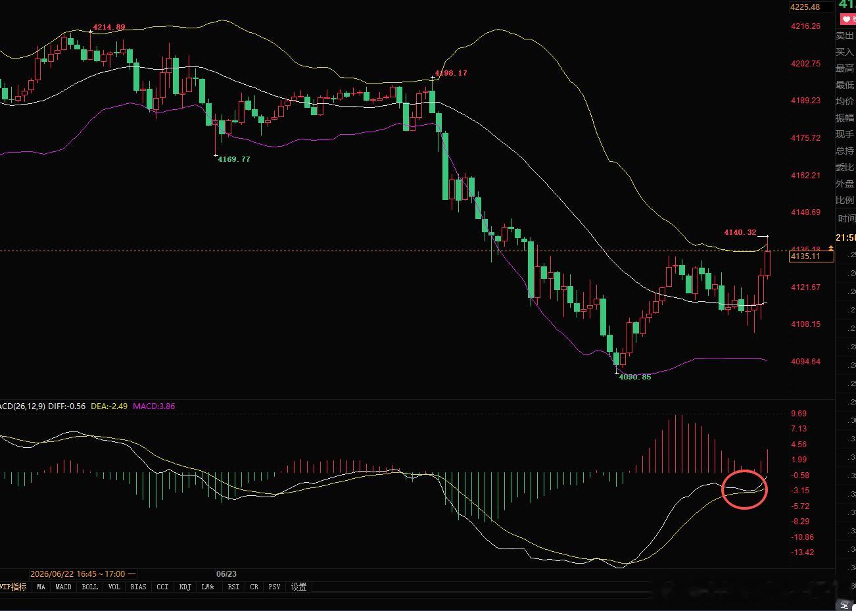Image resolution: width=856 pixels, height=611 pixels.
Task: Click the 委比 row in quote panel
Action: pyautogui.click(x=845, y=167)
